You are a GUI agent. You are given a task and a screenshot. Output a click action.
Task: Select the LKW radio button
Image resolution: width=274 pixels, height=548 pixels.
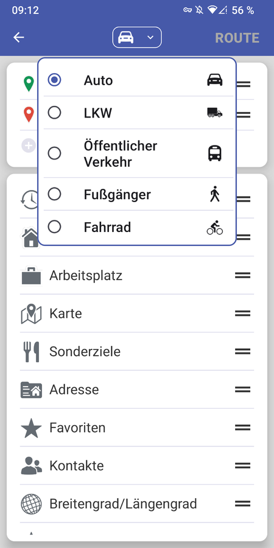[x=55, y=113]
